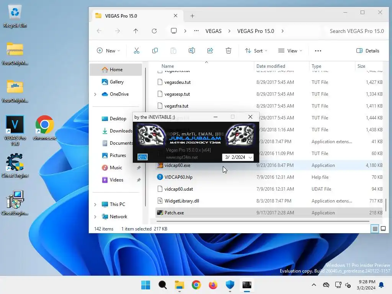
Task: Refresh the folder view
Action: pyautogui.click(x=154, y=31)
